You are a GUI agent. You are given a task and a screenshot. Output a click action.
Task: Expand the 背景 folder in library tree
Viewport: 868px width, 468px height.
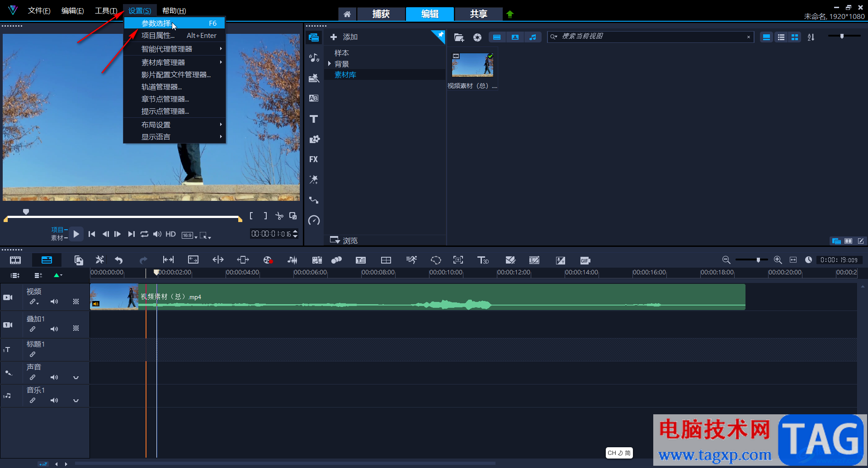tap(330, 64)
